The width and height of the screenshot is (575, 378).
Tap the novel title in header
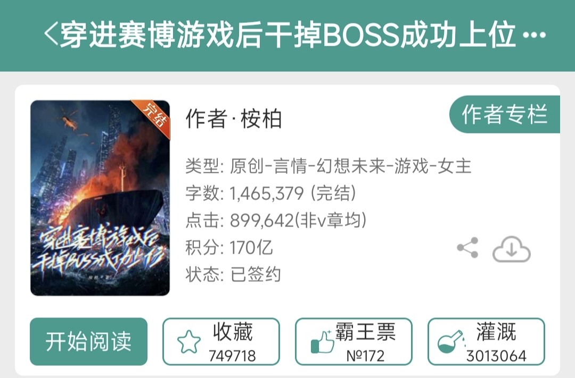click(288, 35)
